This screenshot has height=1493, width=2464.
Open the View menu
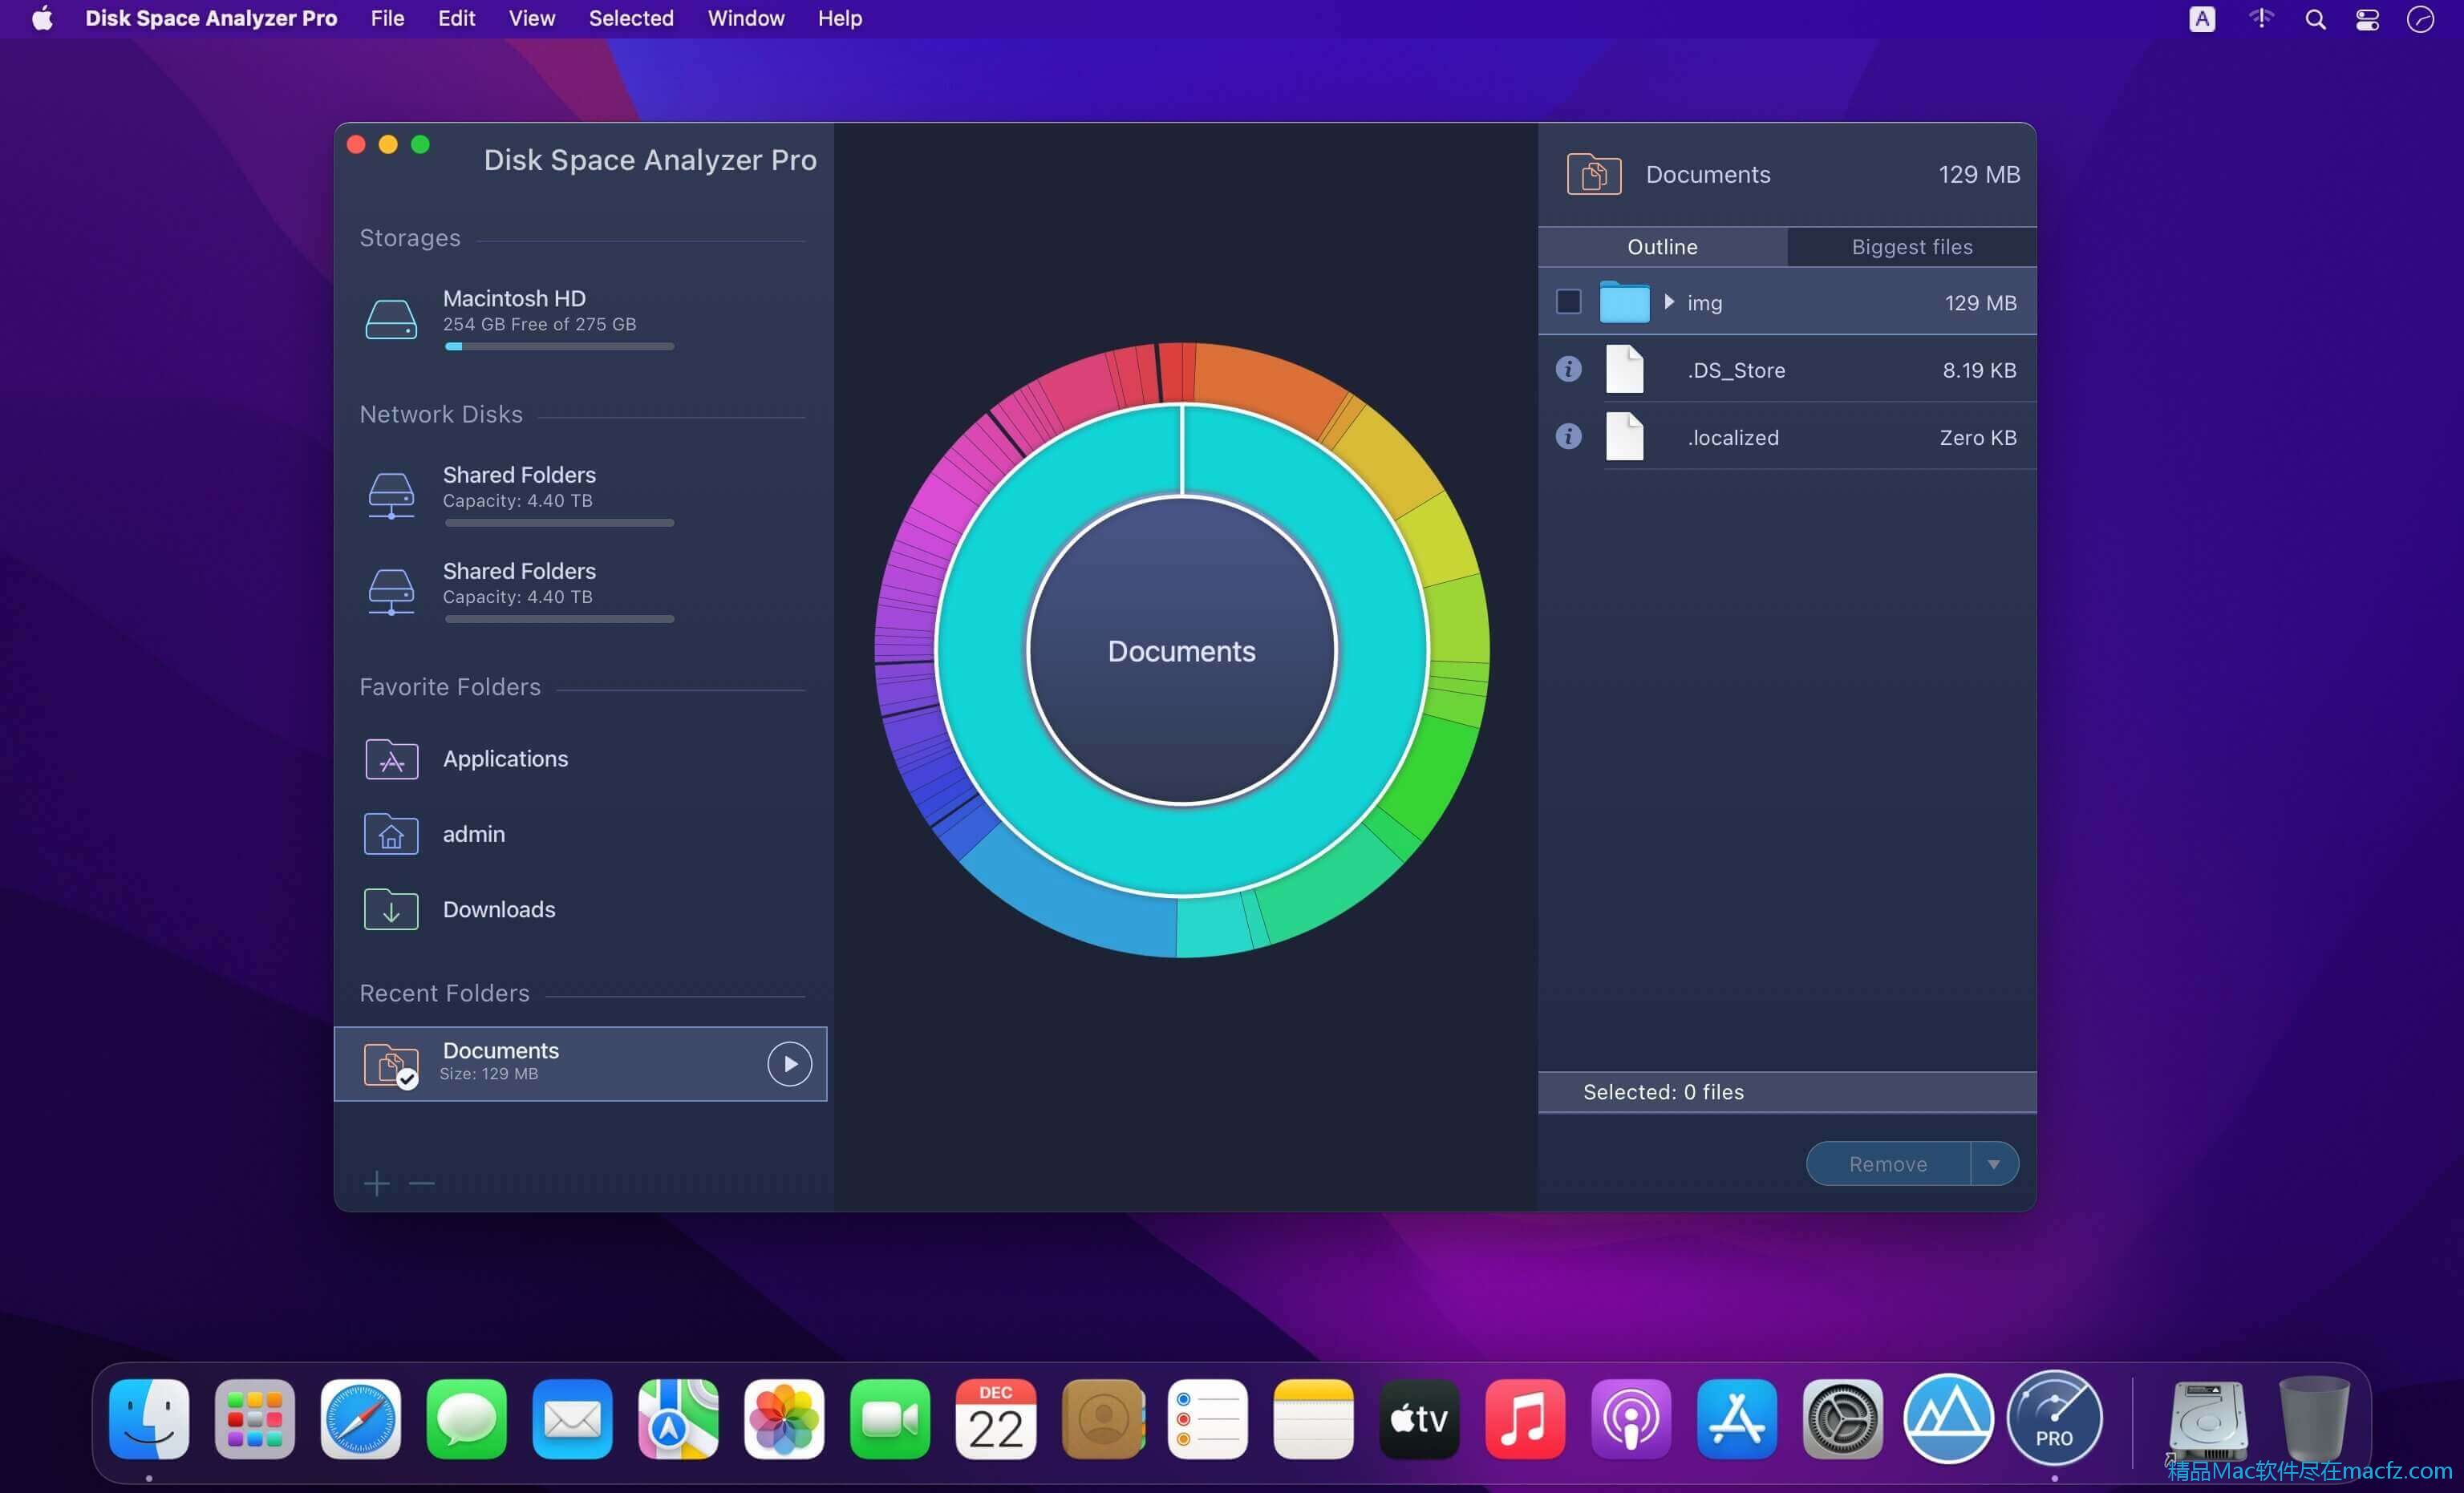click(532, 18)
